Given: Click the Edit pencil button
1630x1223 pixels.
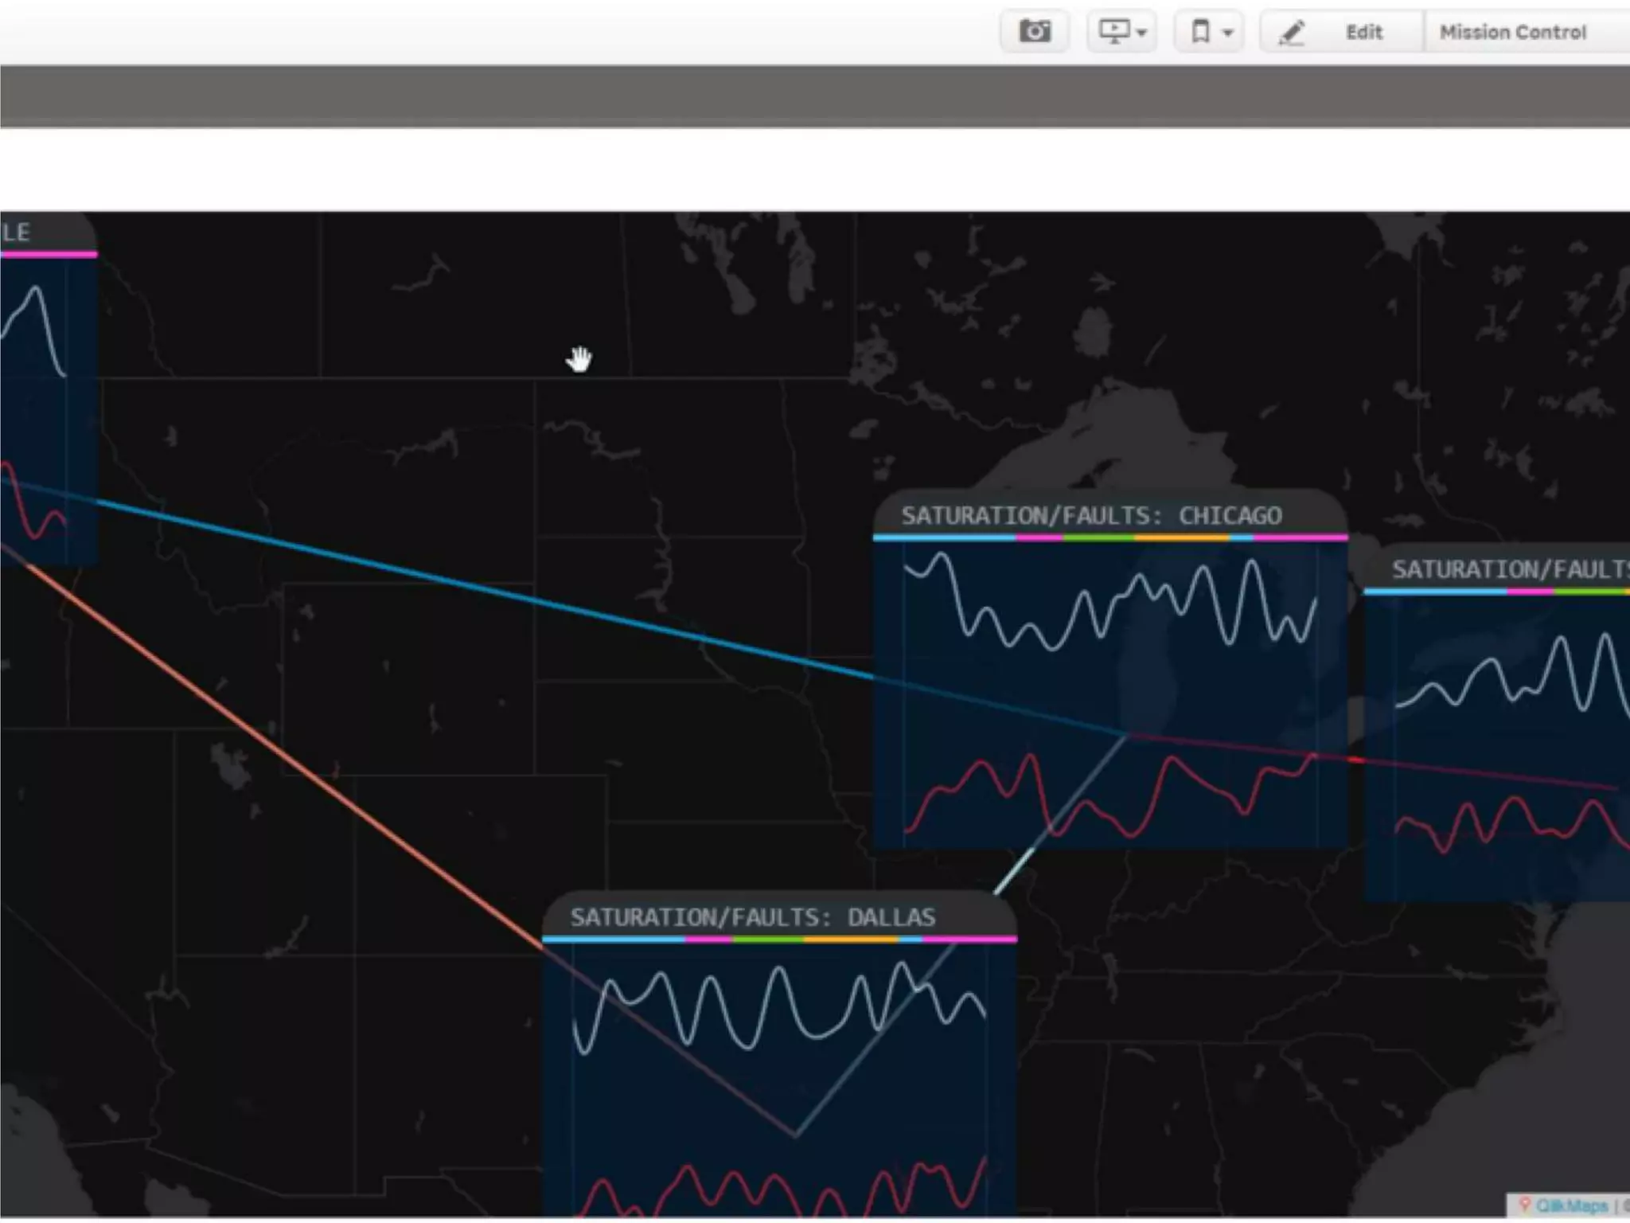Looking at the screenshot, I should point(1342,32).
